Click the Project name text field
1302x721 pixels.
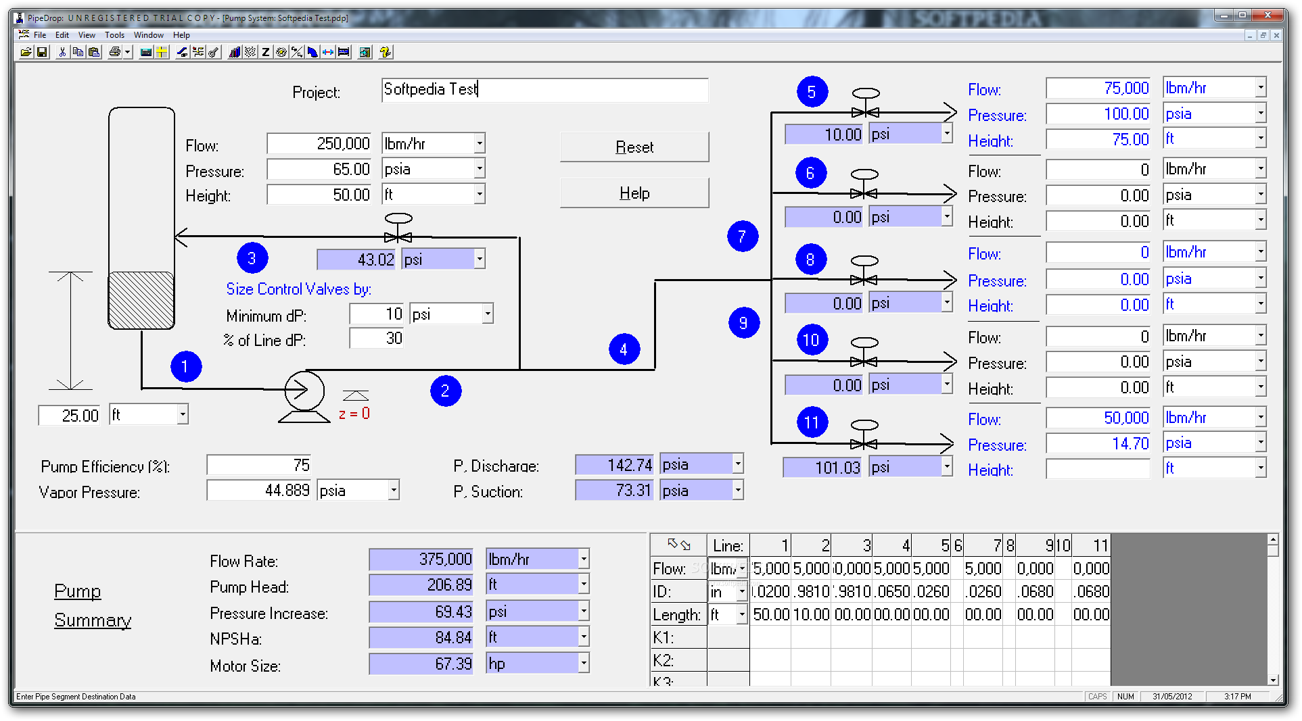tap(545, 89)
